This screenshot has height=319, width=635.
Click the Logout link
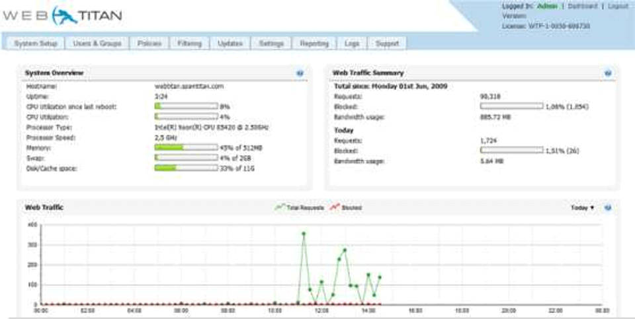(x=618, y=6)
